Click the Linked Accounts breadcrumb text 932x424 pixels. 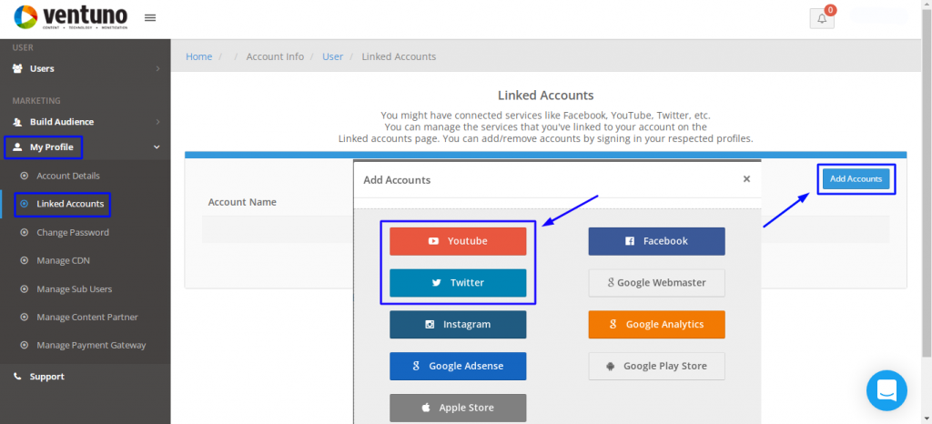click(x=399, y=56)
